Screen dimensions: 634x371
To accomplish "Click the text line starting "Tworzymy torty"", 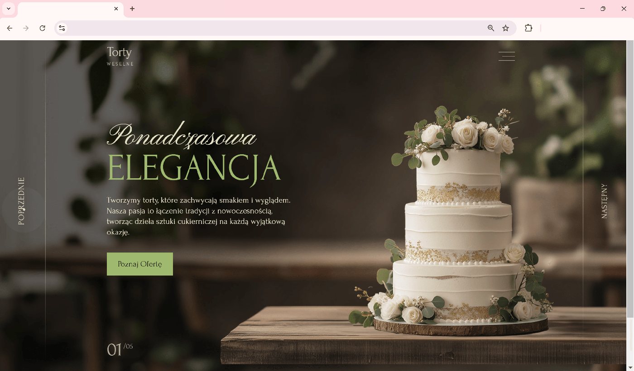I will (x=199, y=200).
